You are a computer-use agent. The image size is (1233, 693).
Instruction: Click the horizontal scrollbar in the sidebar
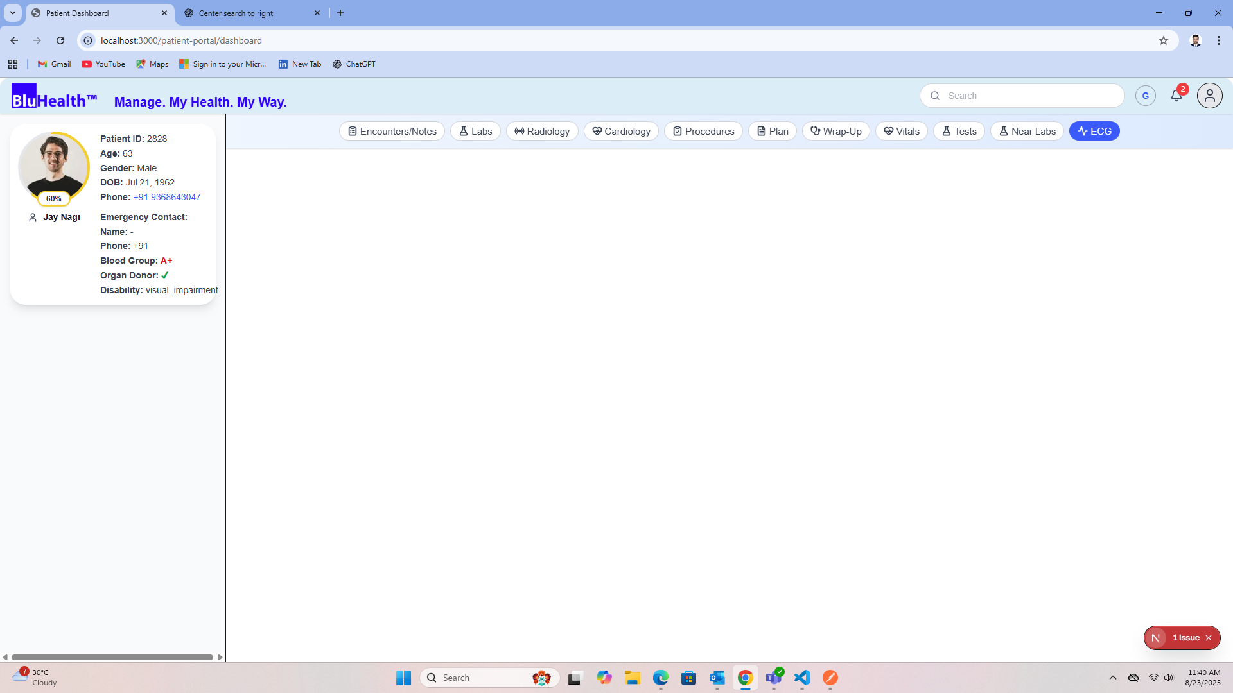112,657
